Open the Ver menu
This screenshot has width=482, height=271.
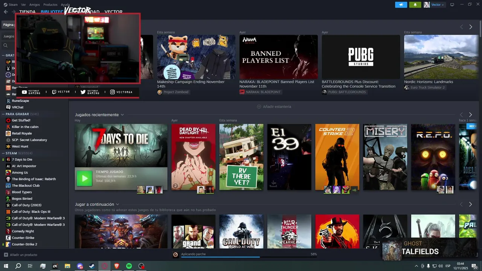click(23, 5)
